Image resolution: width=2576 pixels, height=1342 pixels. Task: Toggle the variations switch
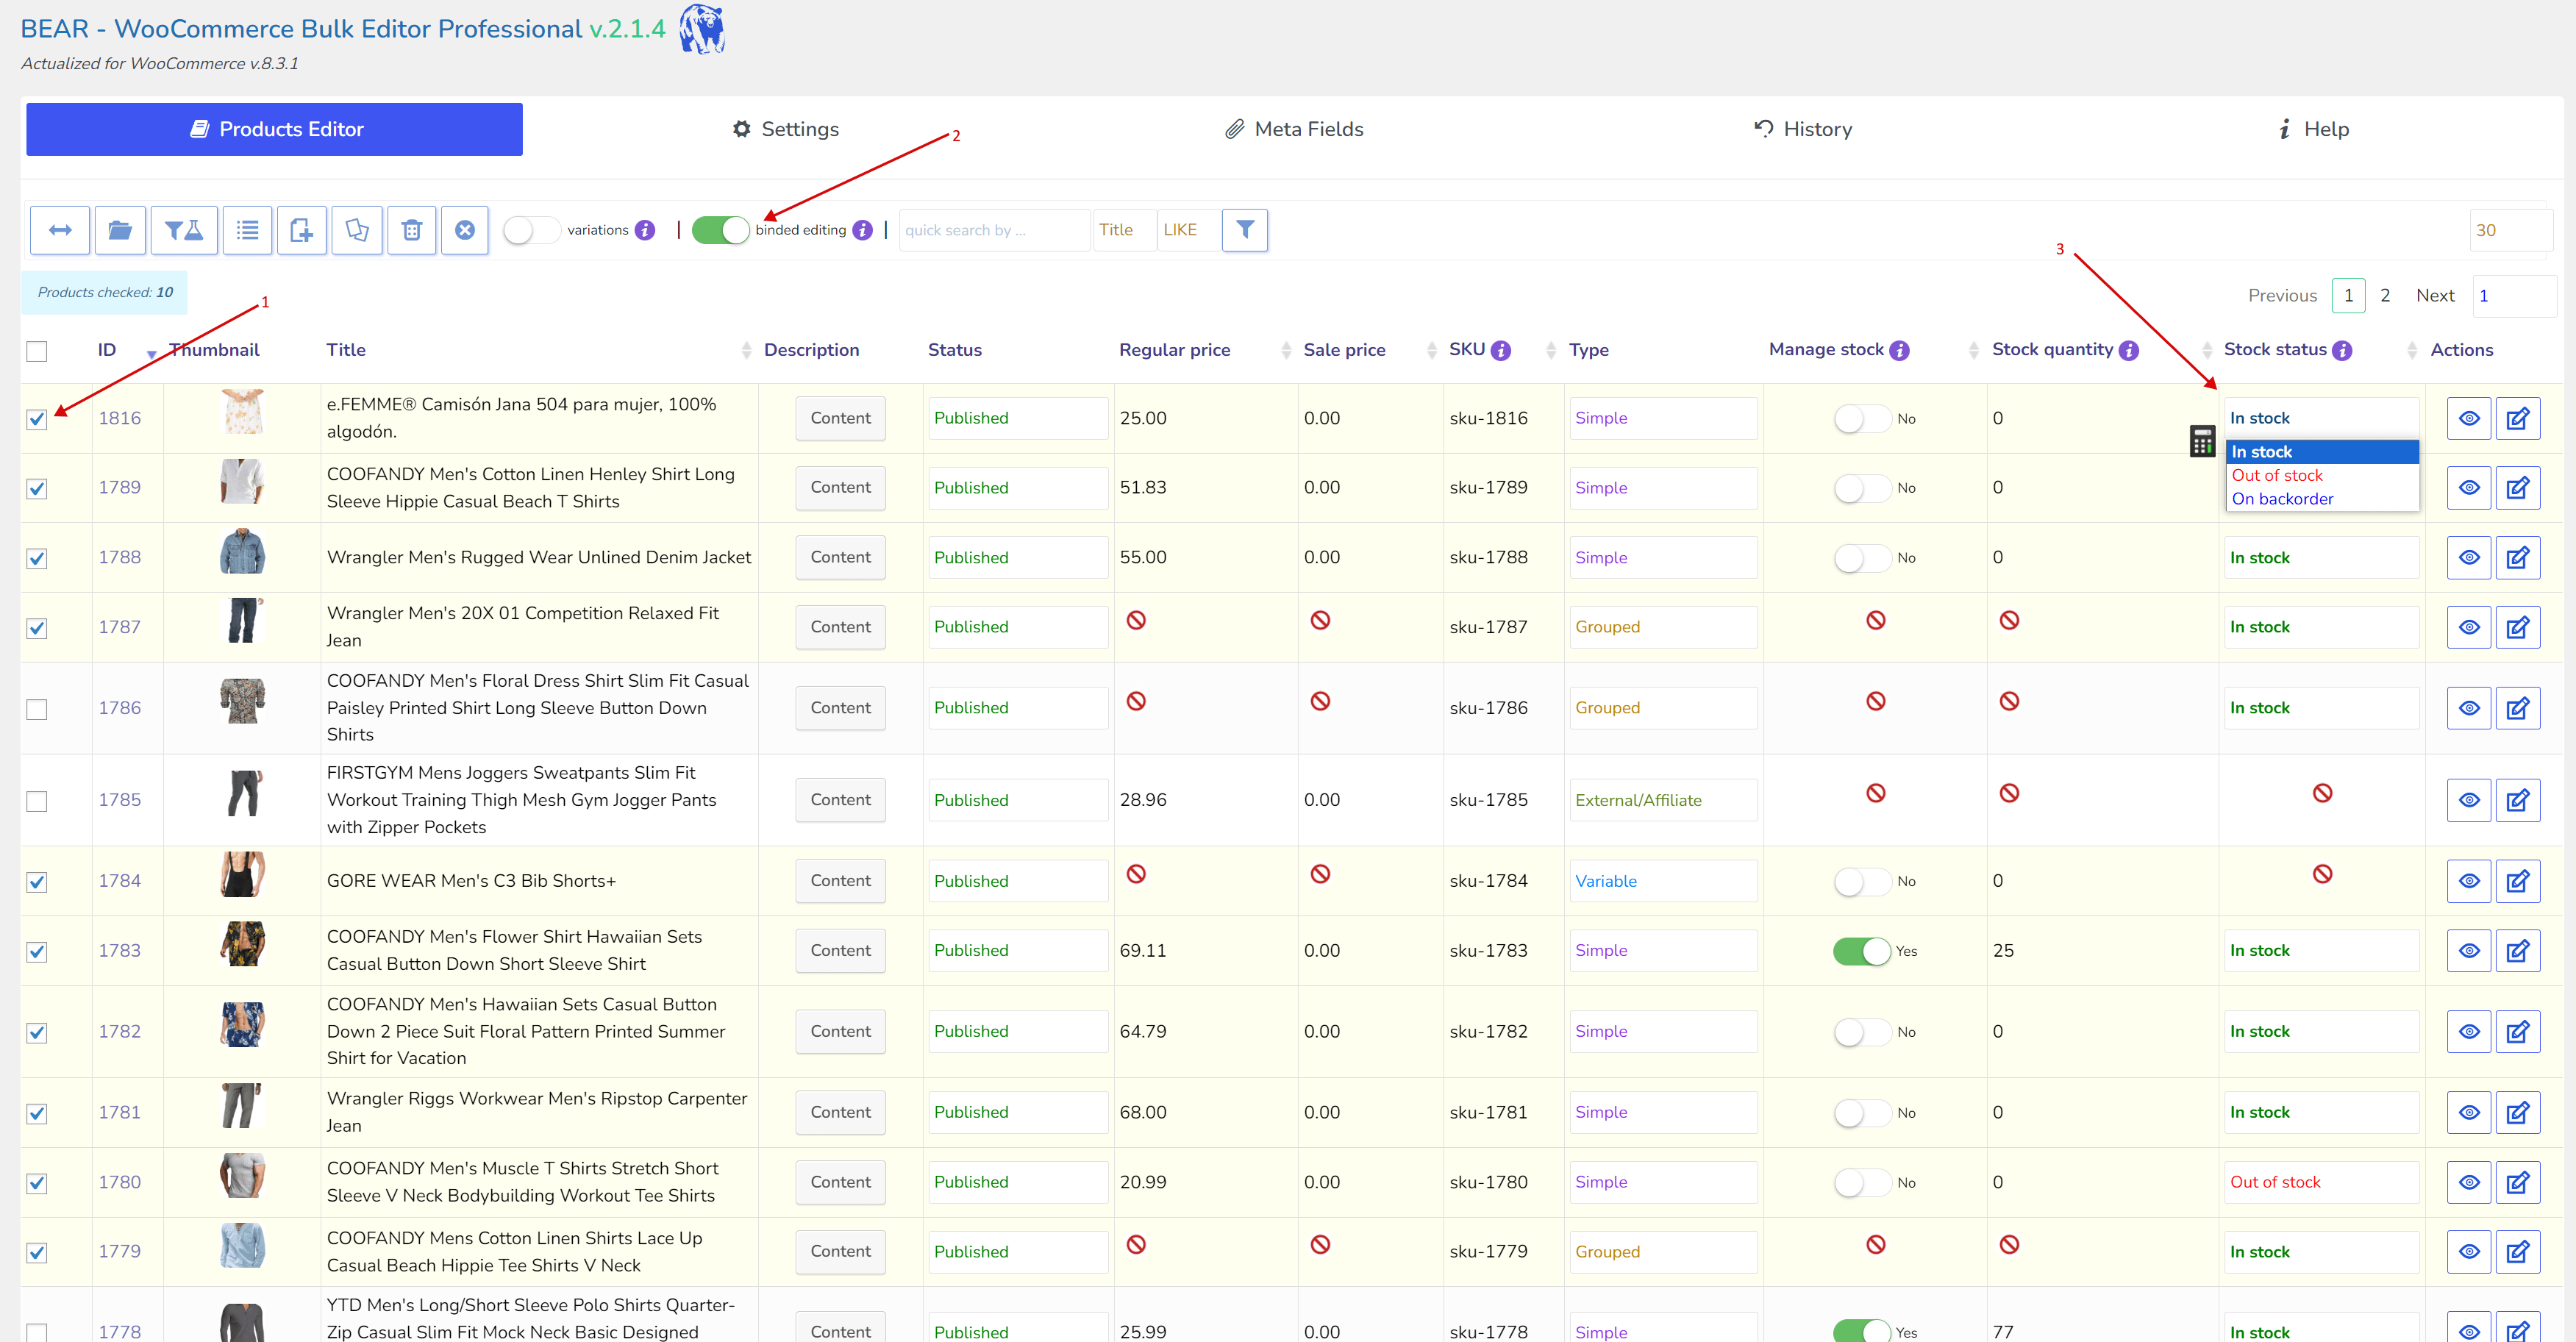531,230
